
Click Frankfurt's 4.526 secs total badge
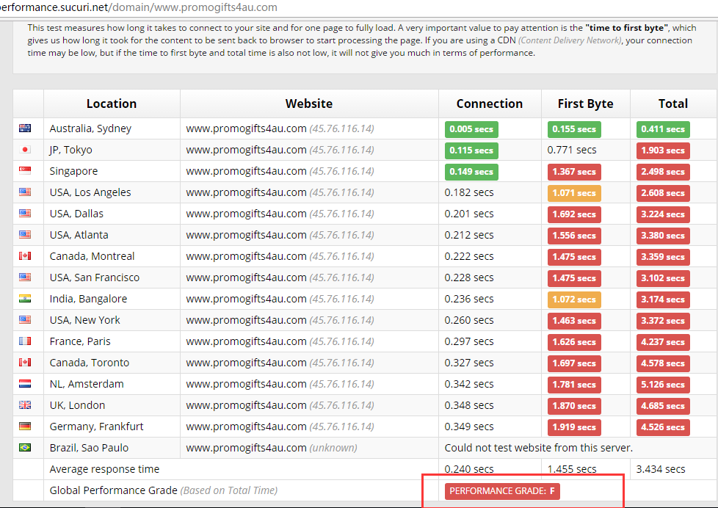(663, 427)
